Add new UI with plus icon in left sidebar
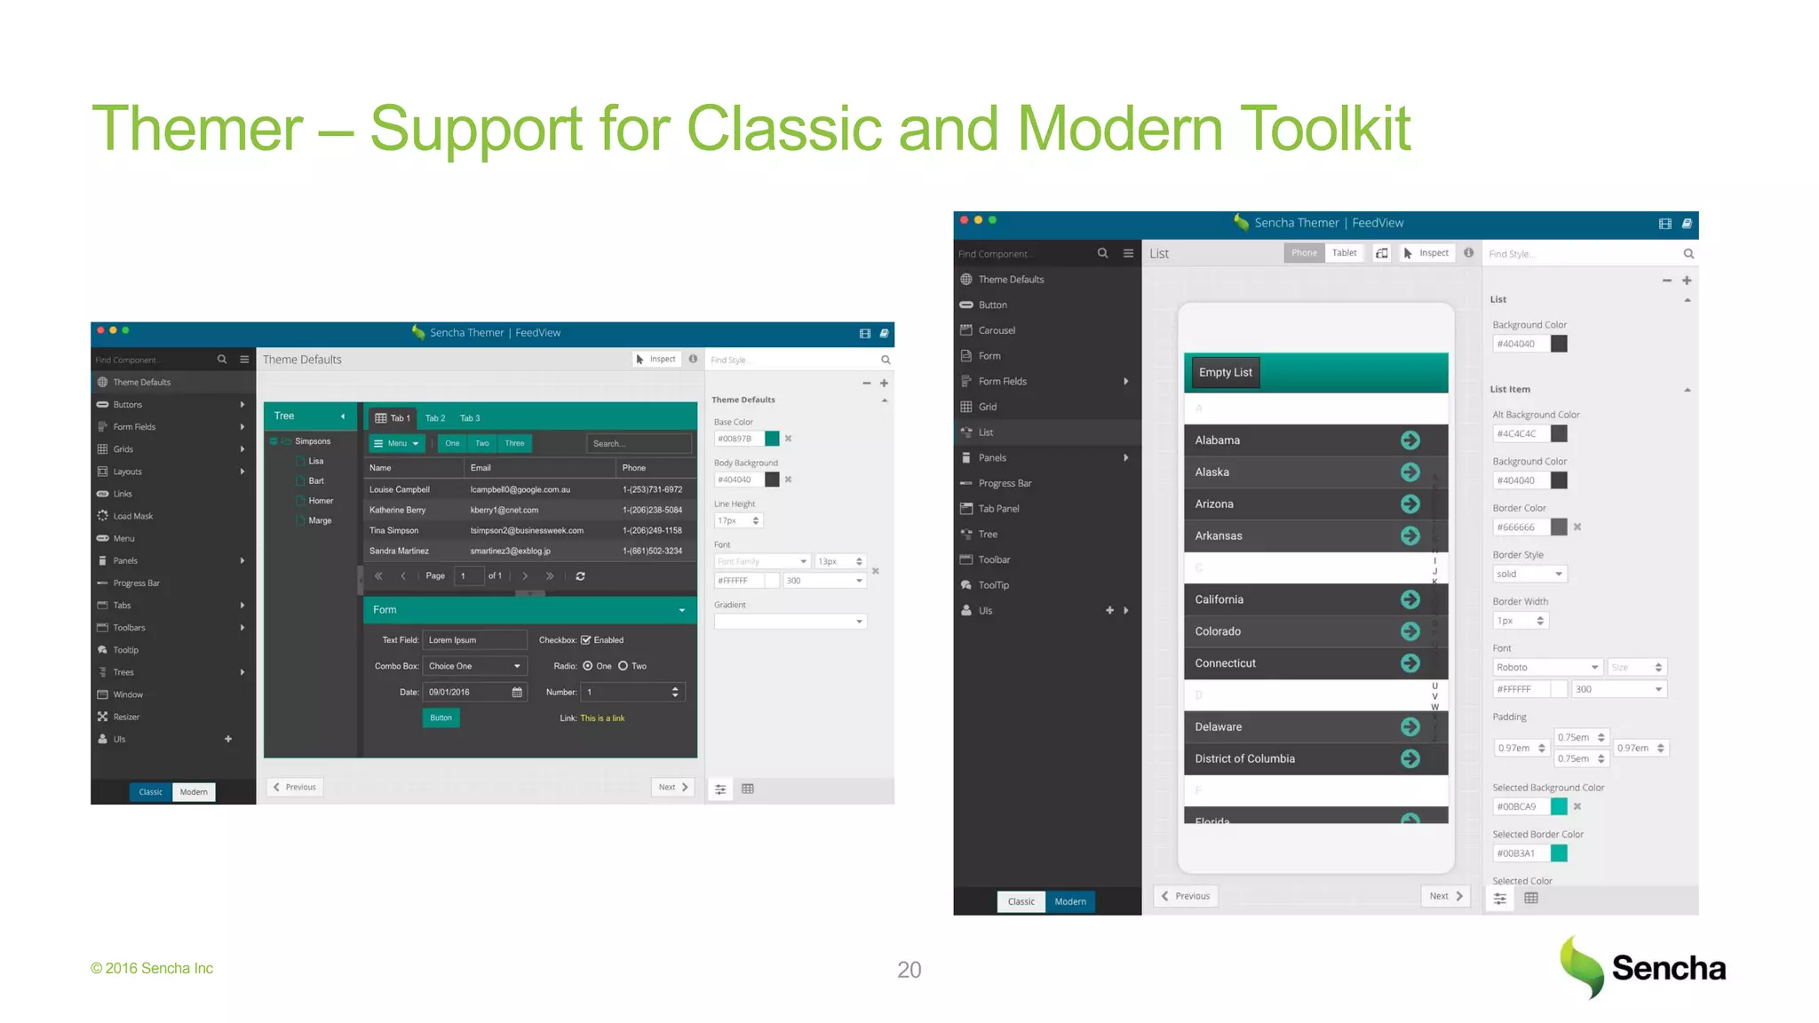 pos(228,739)
